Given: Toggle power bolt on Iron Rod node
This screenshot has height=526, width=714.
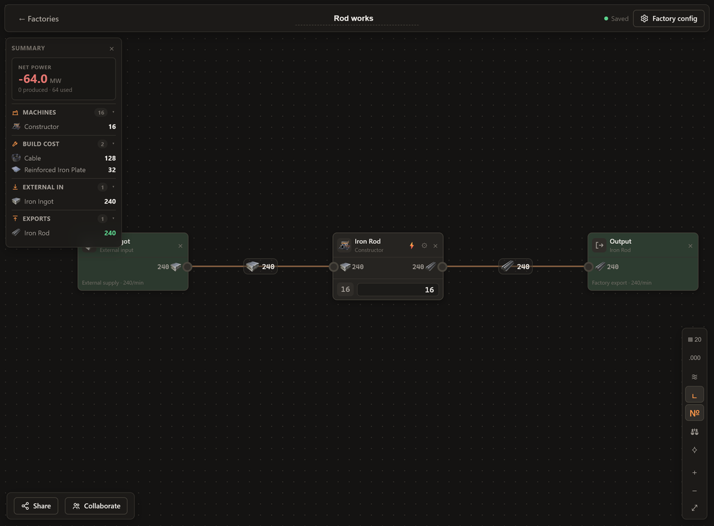Looking at the screenshot, I should click(412, 246).
